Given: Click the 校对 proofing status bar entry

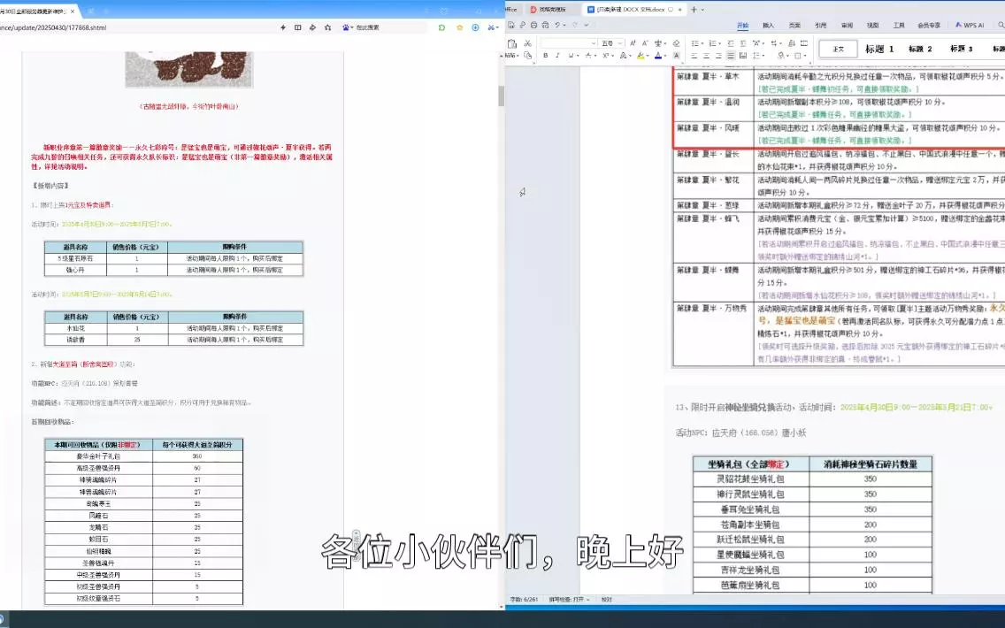Looking at the screenshot, I should point(606,599).
